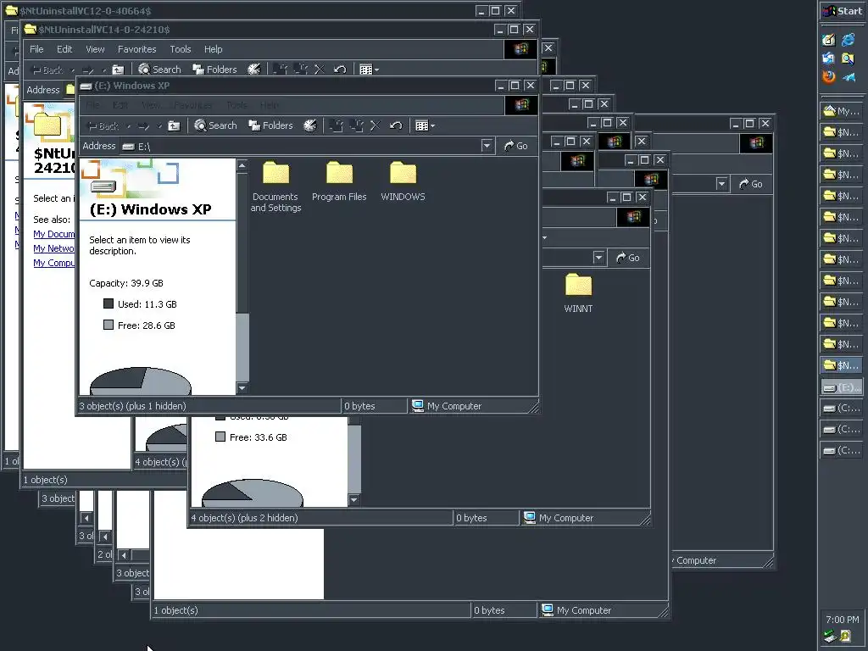Click the E:\ address input field
The width and height of the screenshot is (868, 651).
301,146
